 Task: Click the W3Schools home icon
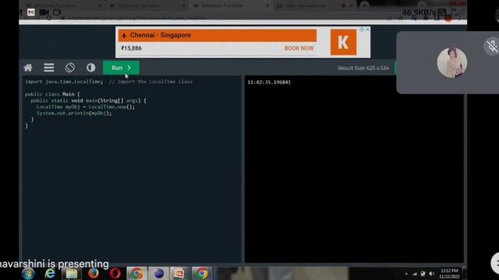28,68
